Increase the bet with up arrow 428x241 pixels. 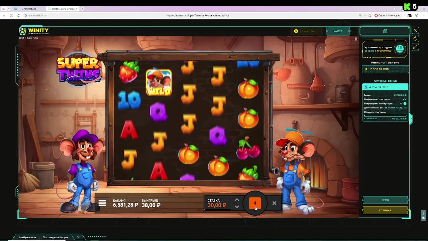237,200
